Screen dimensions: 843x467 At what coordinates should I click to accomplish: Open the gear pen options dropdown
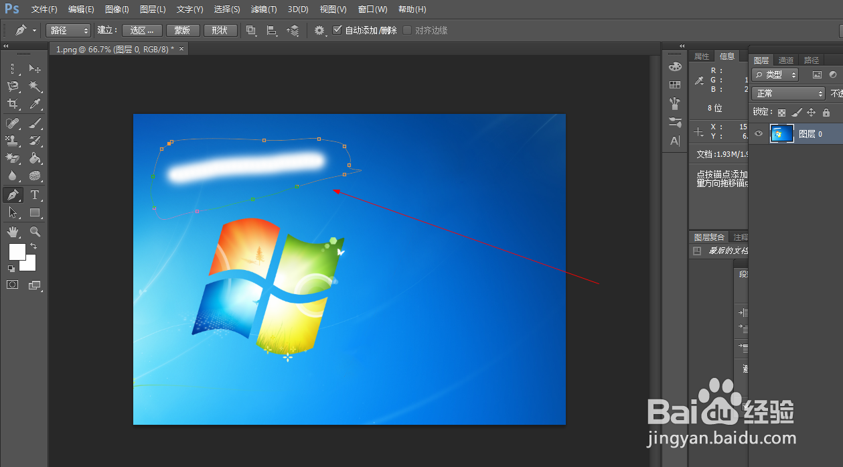coord(320,30)
